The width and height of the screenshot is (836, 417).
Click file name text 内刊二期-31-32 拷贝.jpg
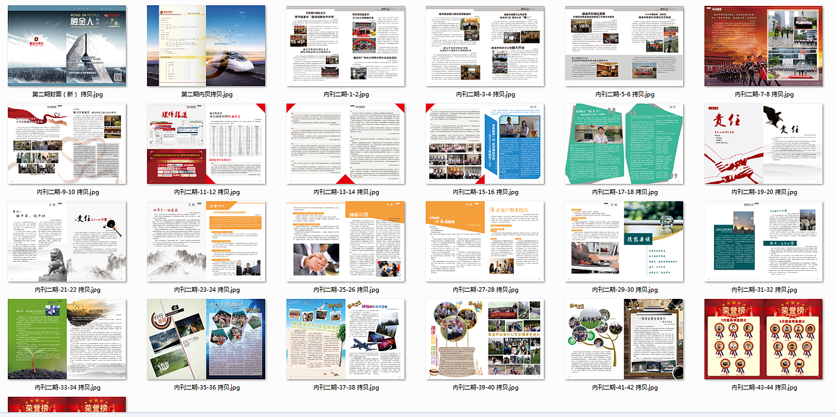(x=764, y=290)
